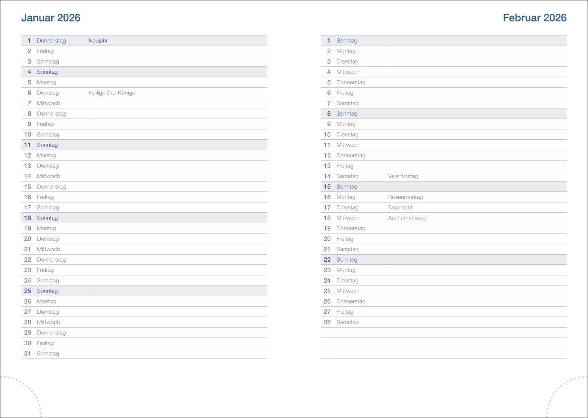588x418 pixels.
Task: Select February 28 Samstag row
Action: (x=444, y=322)
